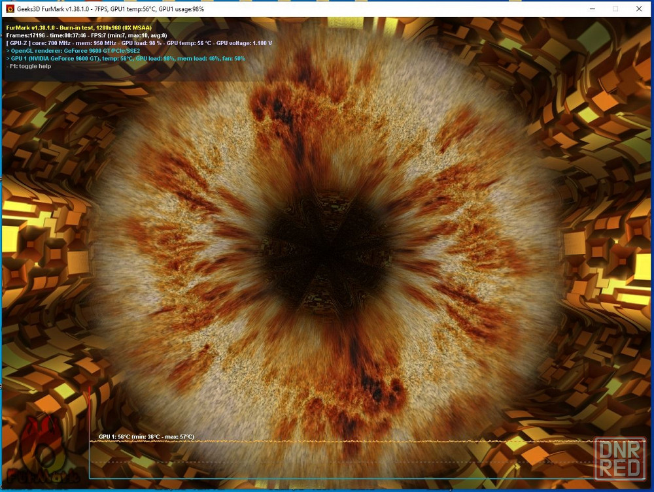
Task: Close the FurMark burn-in test window
Action: (638, 8)
